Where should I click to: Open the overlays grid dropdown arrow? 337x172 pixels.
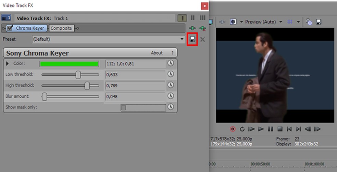[x=298, y=22]
